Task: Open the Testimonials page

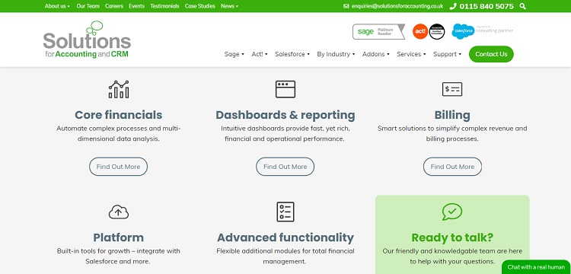Action: (164, 6)
